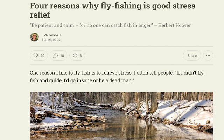
Task: Click the fly-fishing stress relief article title
Action: pyautogui.click(x=113, y=10)
